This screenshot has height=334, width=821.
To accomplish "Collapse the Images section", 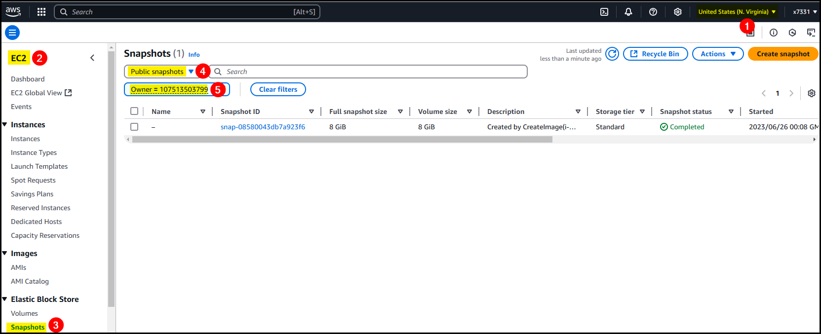I will [x=5, y=253].
